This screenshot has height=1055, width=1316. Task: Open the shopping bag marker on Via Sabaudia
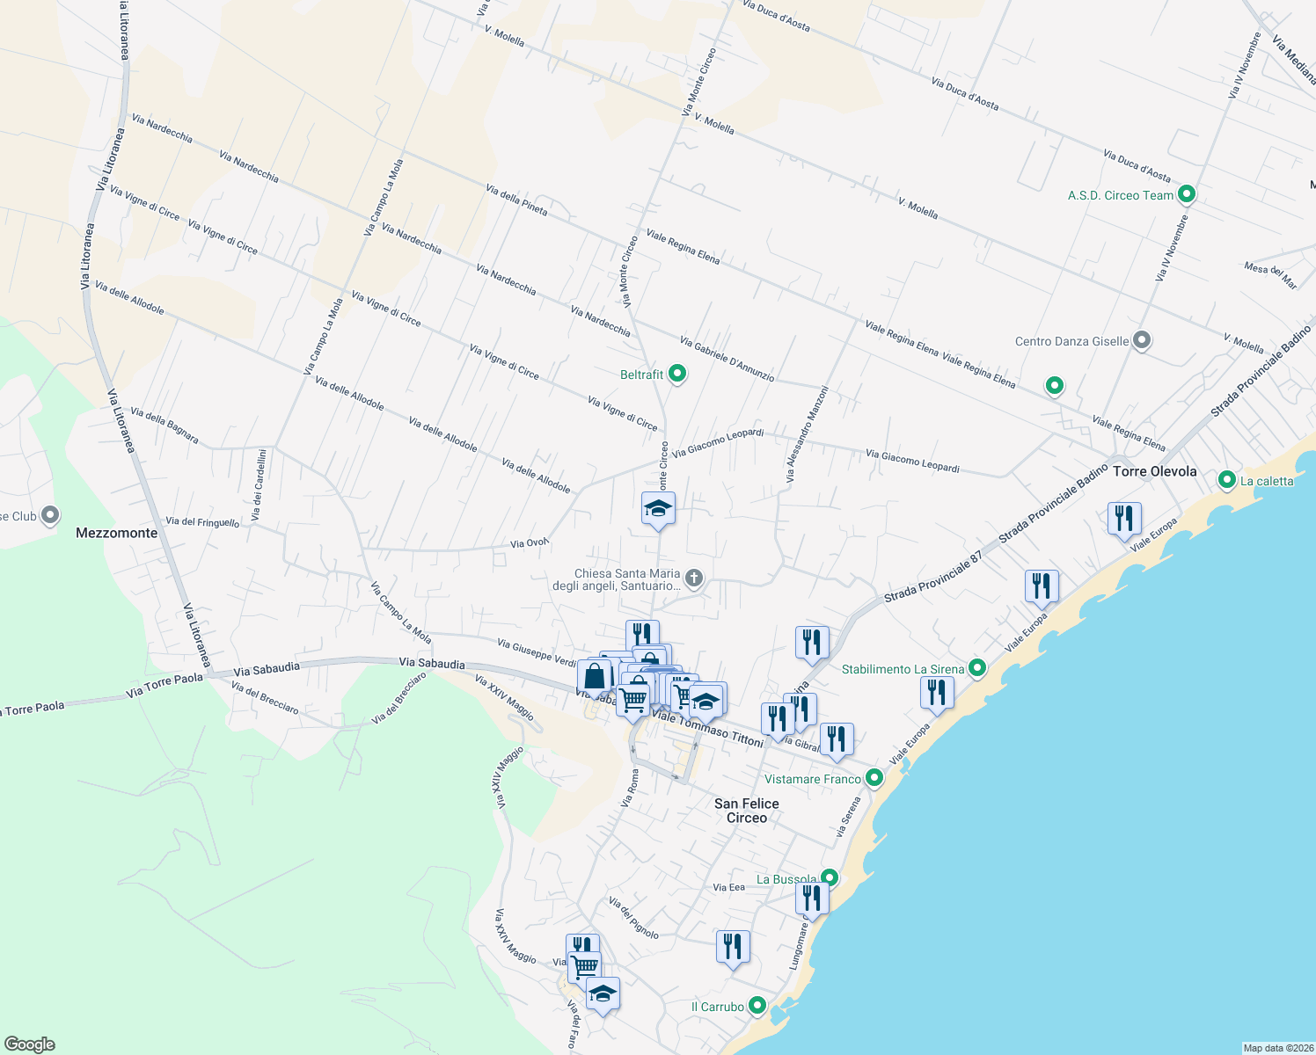coord(596,677)
